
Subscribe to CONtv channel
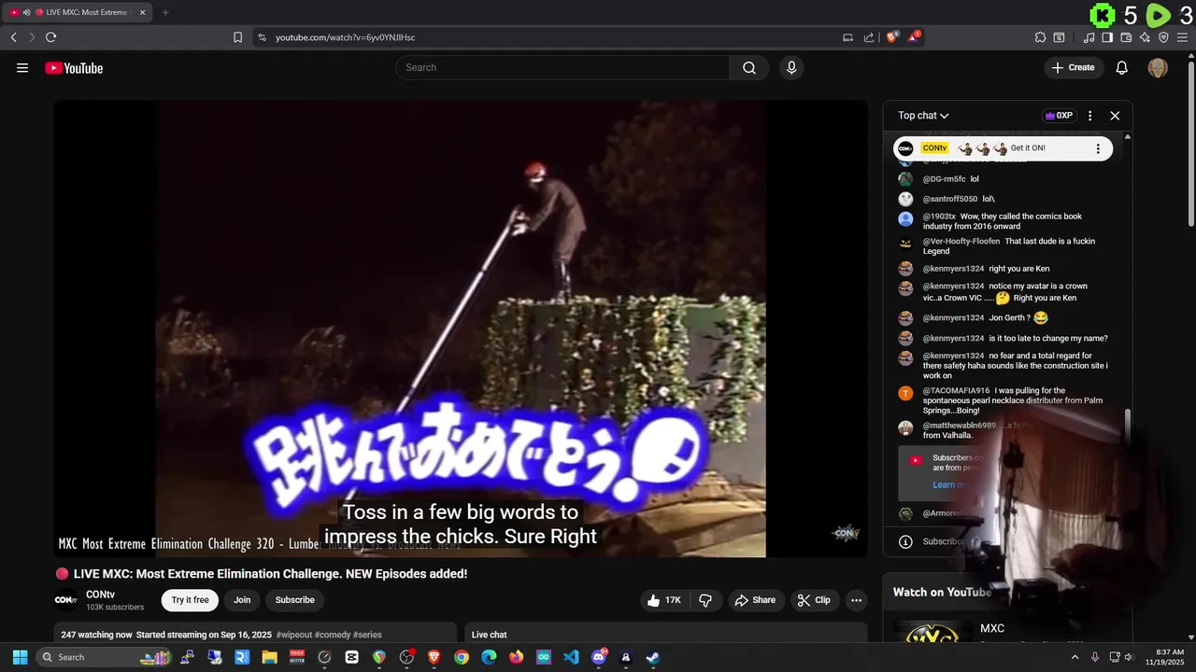294,600
